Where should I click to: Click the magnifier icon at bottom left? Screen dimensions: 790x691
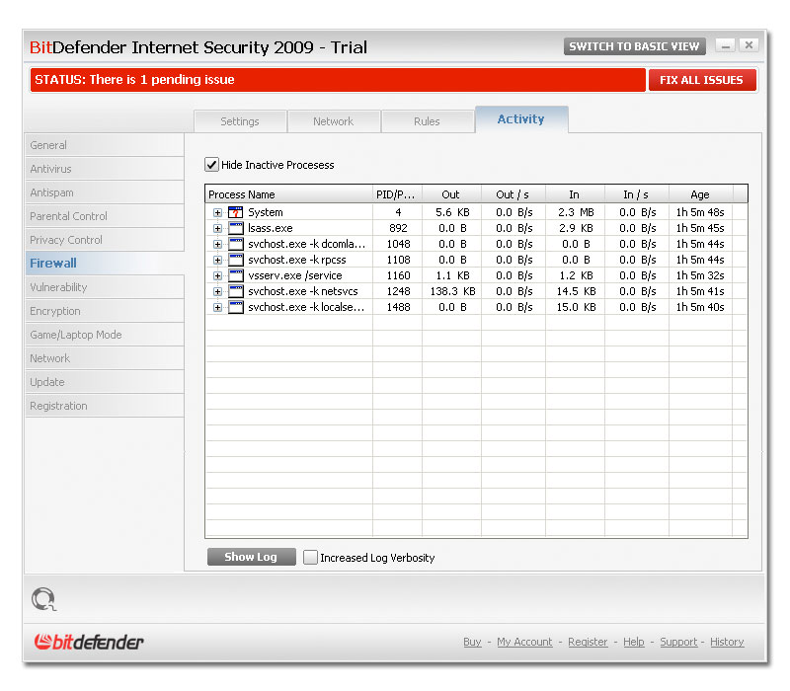pos(43,598)
